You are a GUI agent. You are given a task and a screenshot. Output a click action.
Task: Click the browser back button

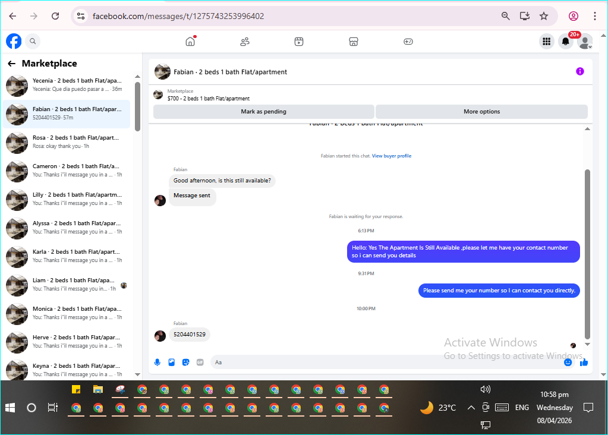pyautogui.click(x=13, y=16)
